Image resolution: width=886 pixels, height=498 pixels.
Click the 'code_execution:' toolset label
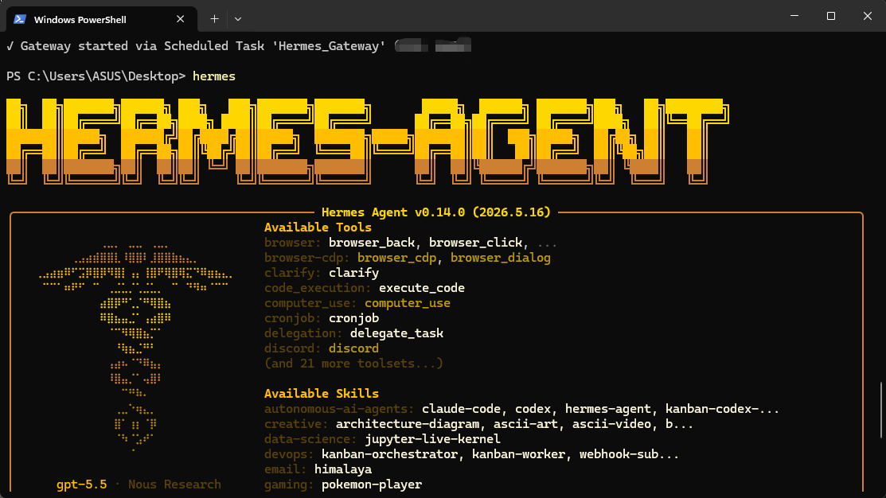(x=318, y=288)
